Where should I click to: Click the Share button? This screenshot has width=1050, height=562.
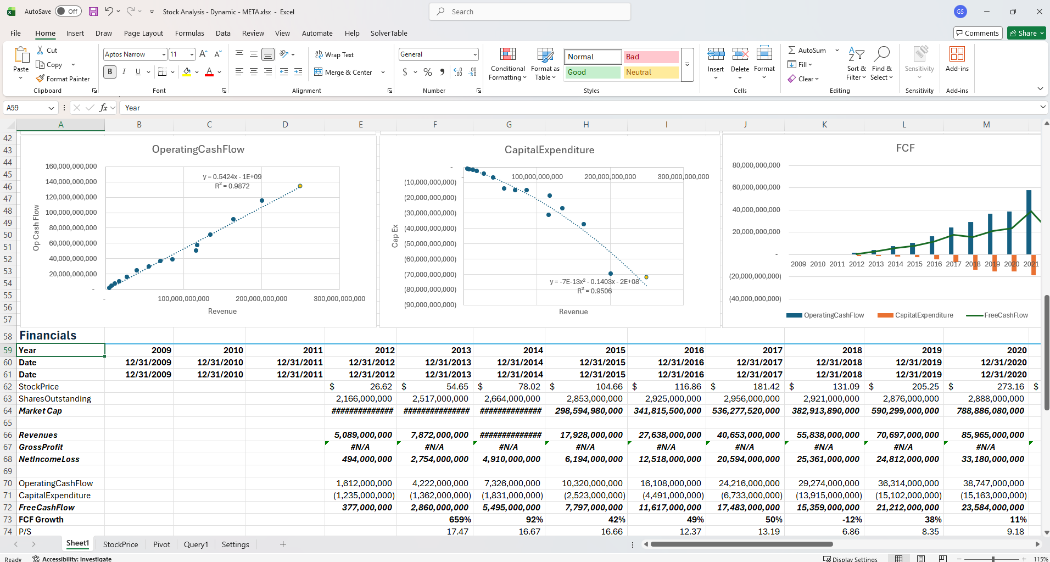1026,33
